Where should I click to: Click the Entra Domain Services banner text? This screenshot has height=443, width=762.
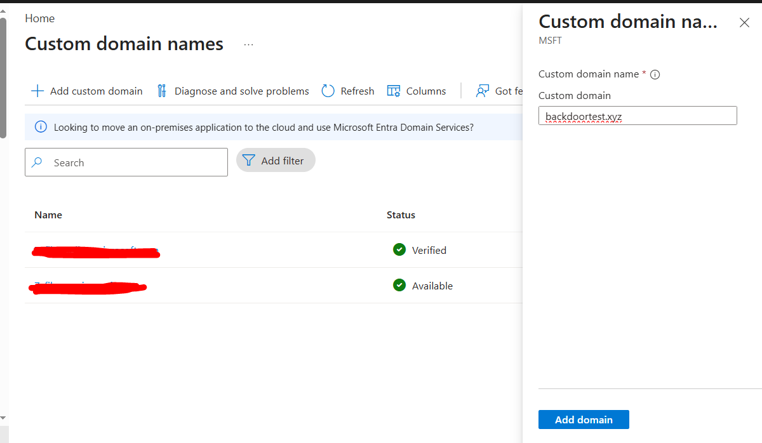click(264, 127)
